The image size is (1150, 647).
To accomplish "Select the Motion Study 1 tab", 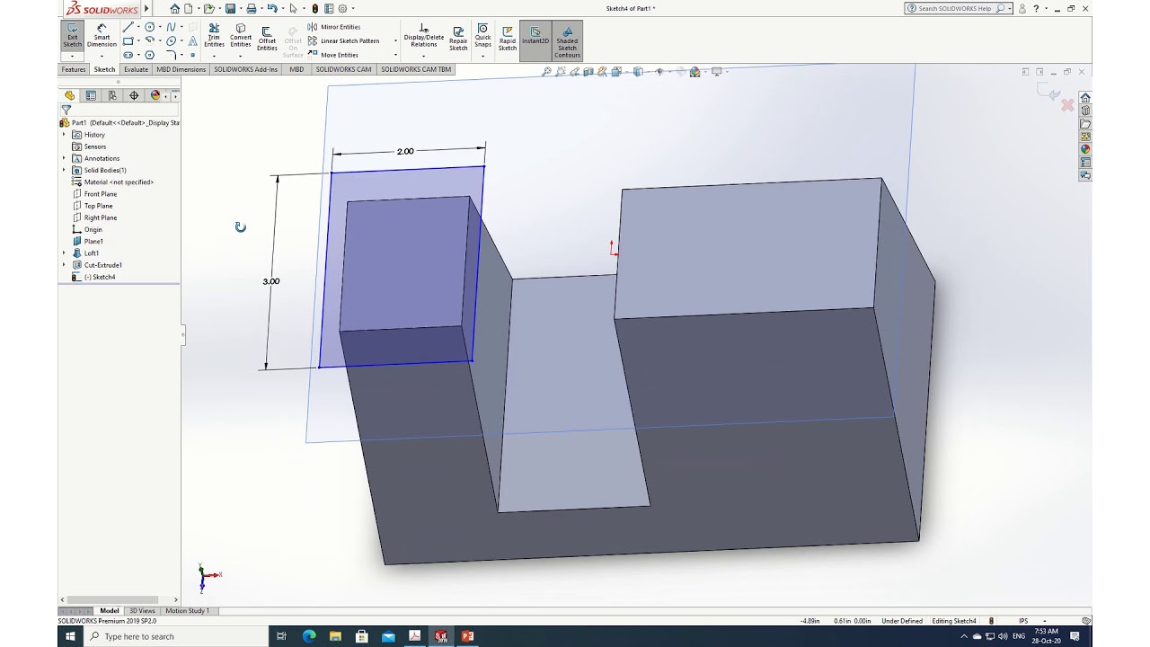I will 187,611.
